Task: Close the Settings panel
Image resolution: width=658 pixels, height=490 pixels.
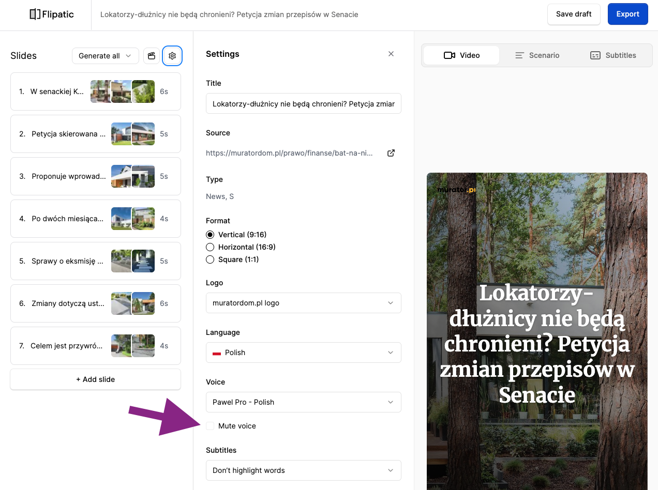Action: pos(391,54)
